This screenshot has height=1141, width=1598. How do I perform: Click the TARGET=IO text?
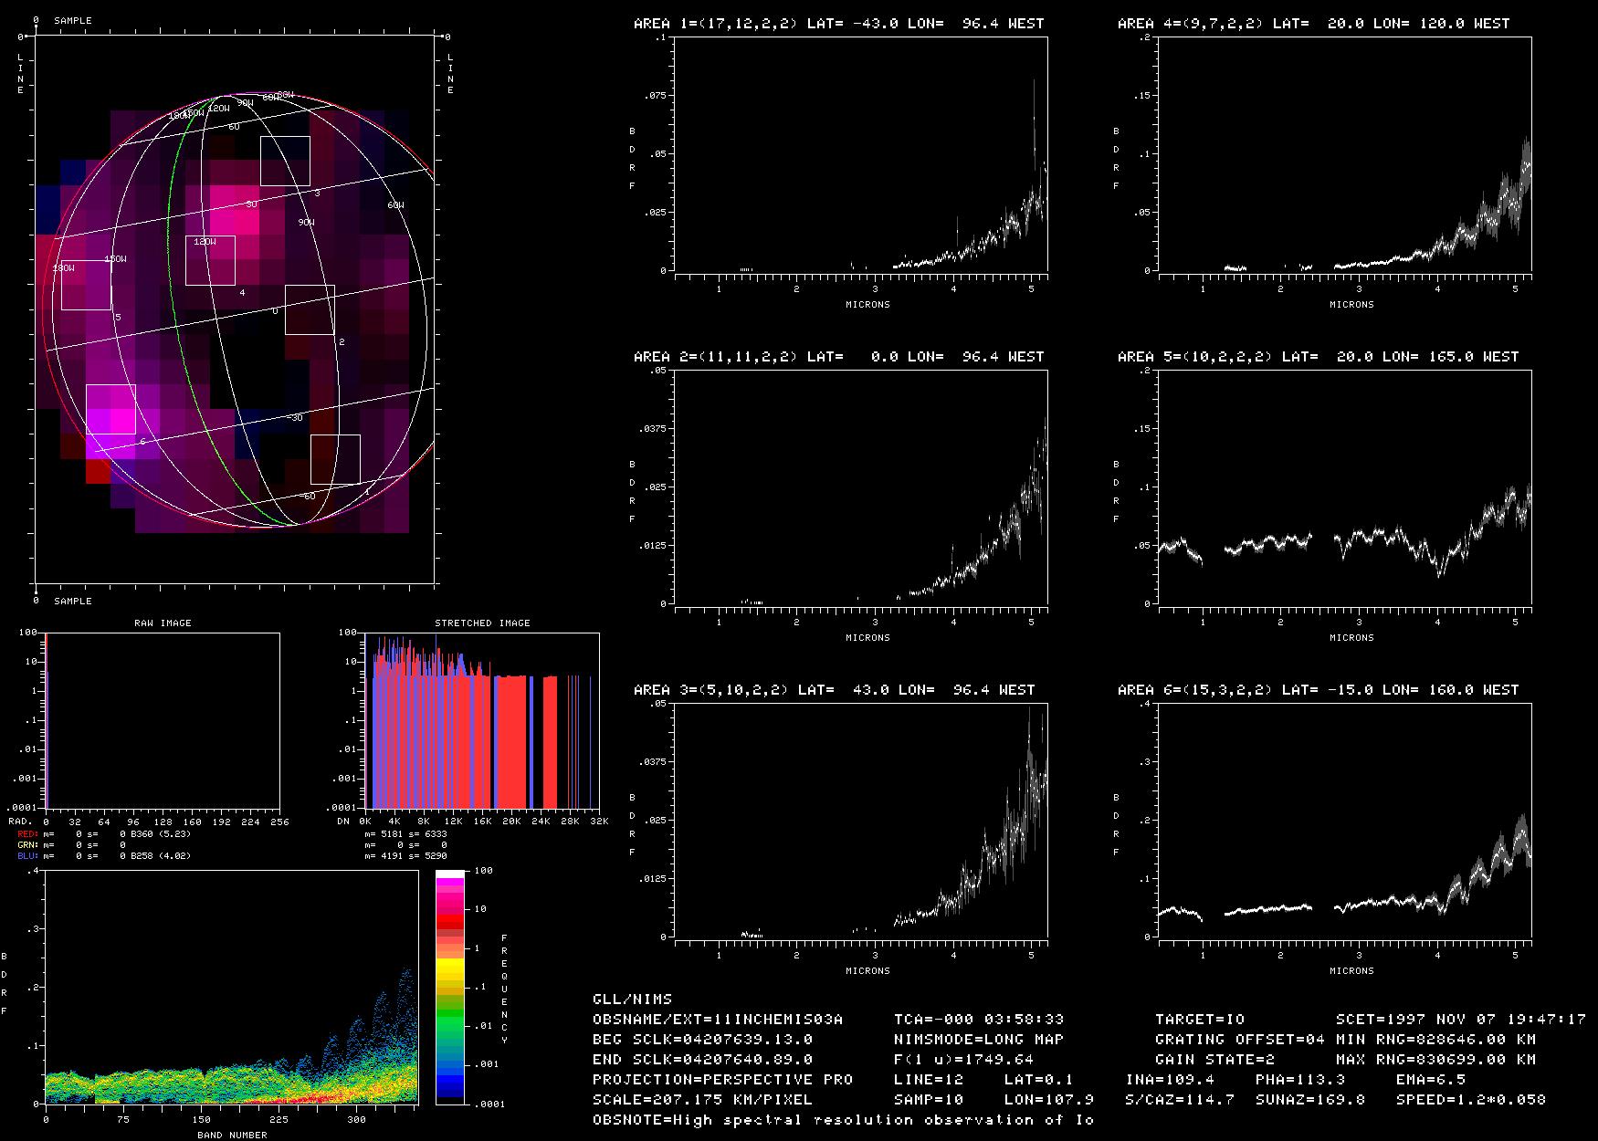(1200, 1020)
